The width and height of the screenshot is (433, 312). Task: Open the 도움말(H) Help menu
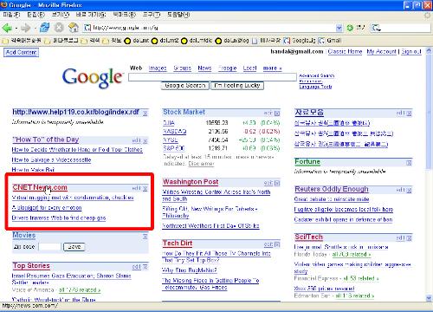(178, 15)
